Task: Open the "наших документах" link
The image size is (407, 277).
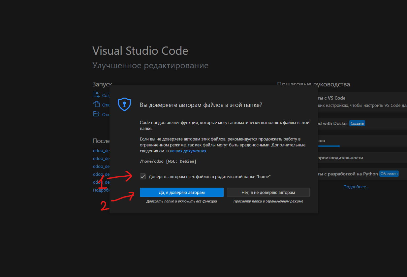Action: point(188,151)
